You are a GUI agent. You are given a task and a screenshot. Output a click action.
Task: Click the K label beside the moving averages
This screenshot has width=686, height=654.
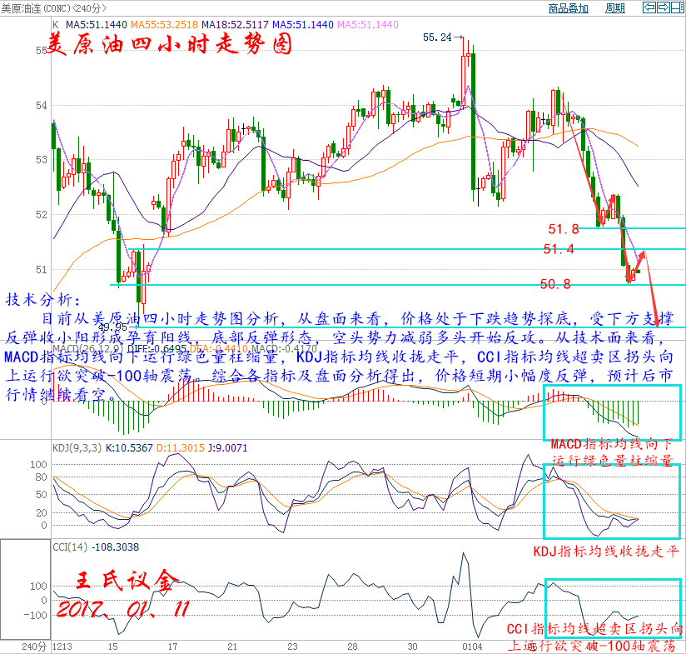[56, 25]
